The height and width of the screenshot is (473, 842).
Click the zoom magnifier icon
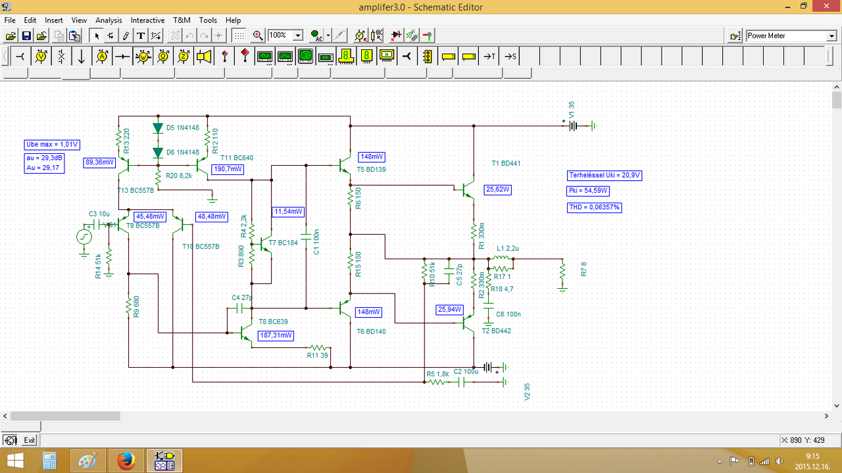click(258, 36)
